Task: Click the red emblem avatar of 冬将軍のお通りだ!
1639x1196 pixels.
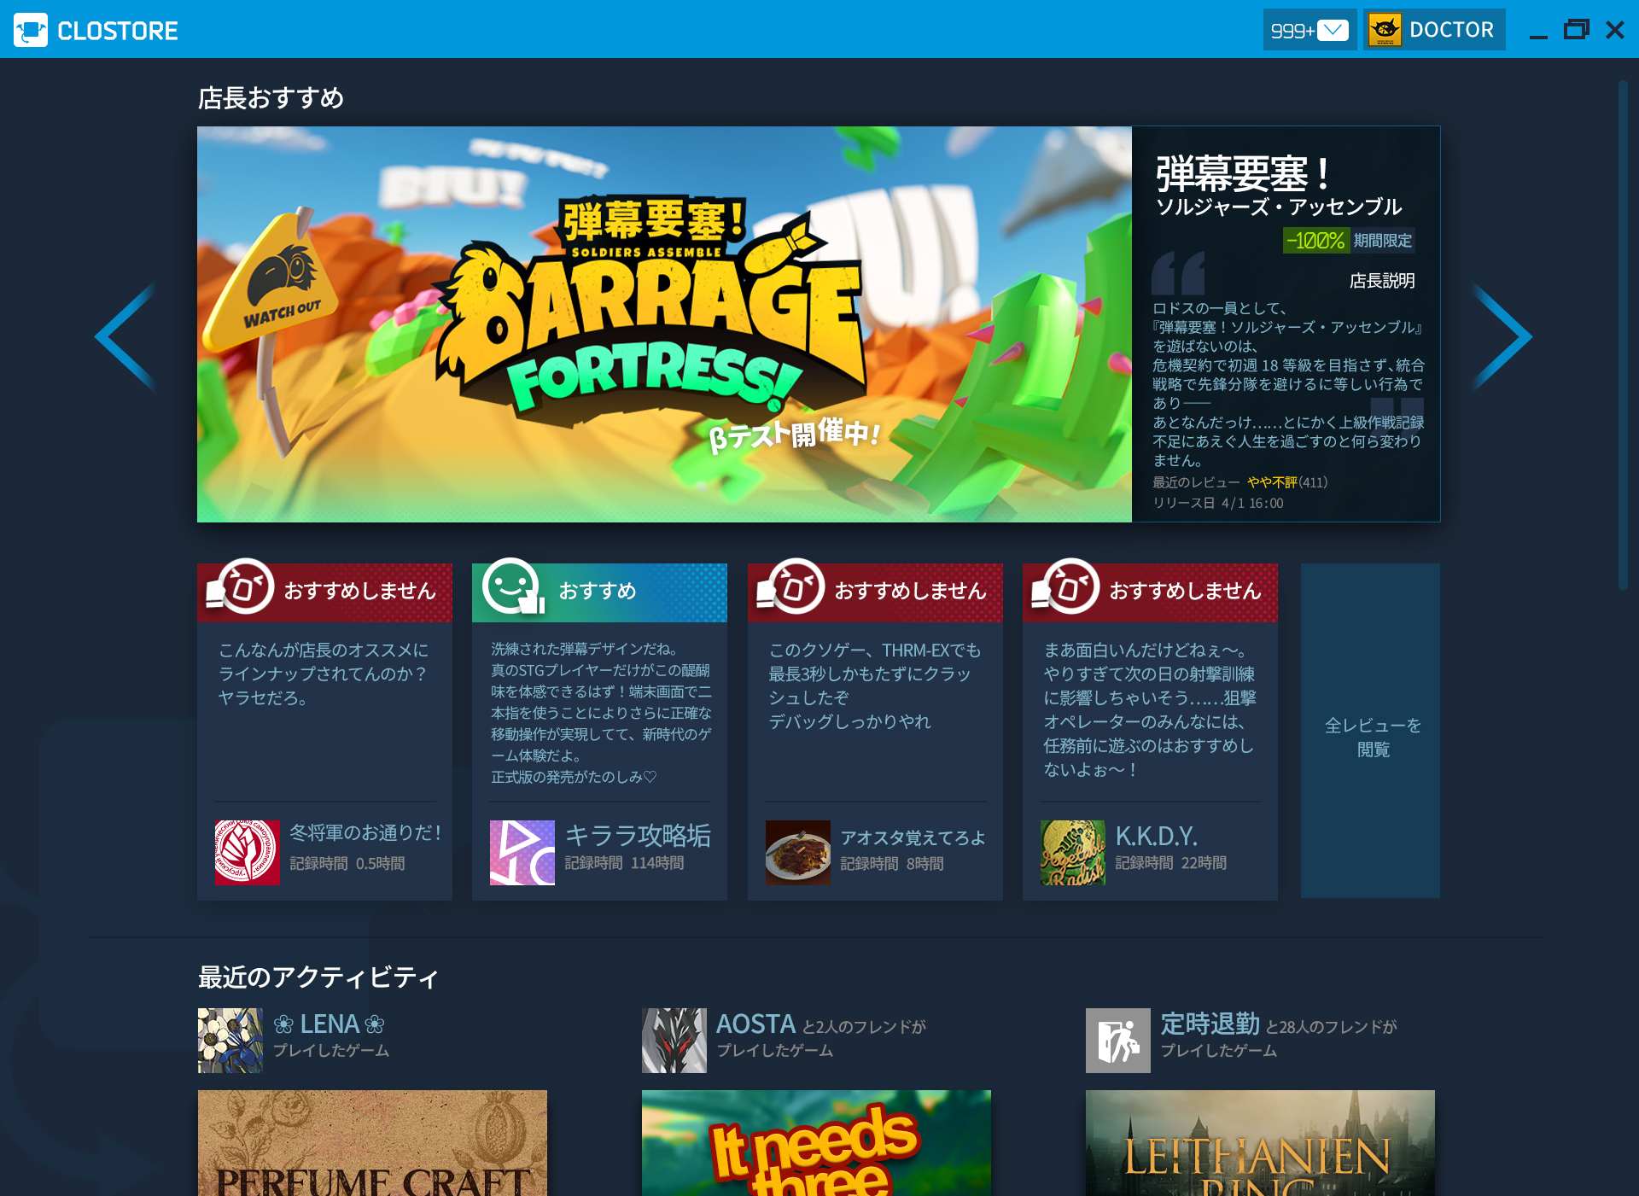Action: point(247,852)
